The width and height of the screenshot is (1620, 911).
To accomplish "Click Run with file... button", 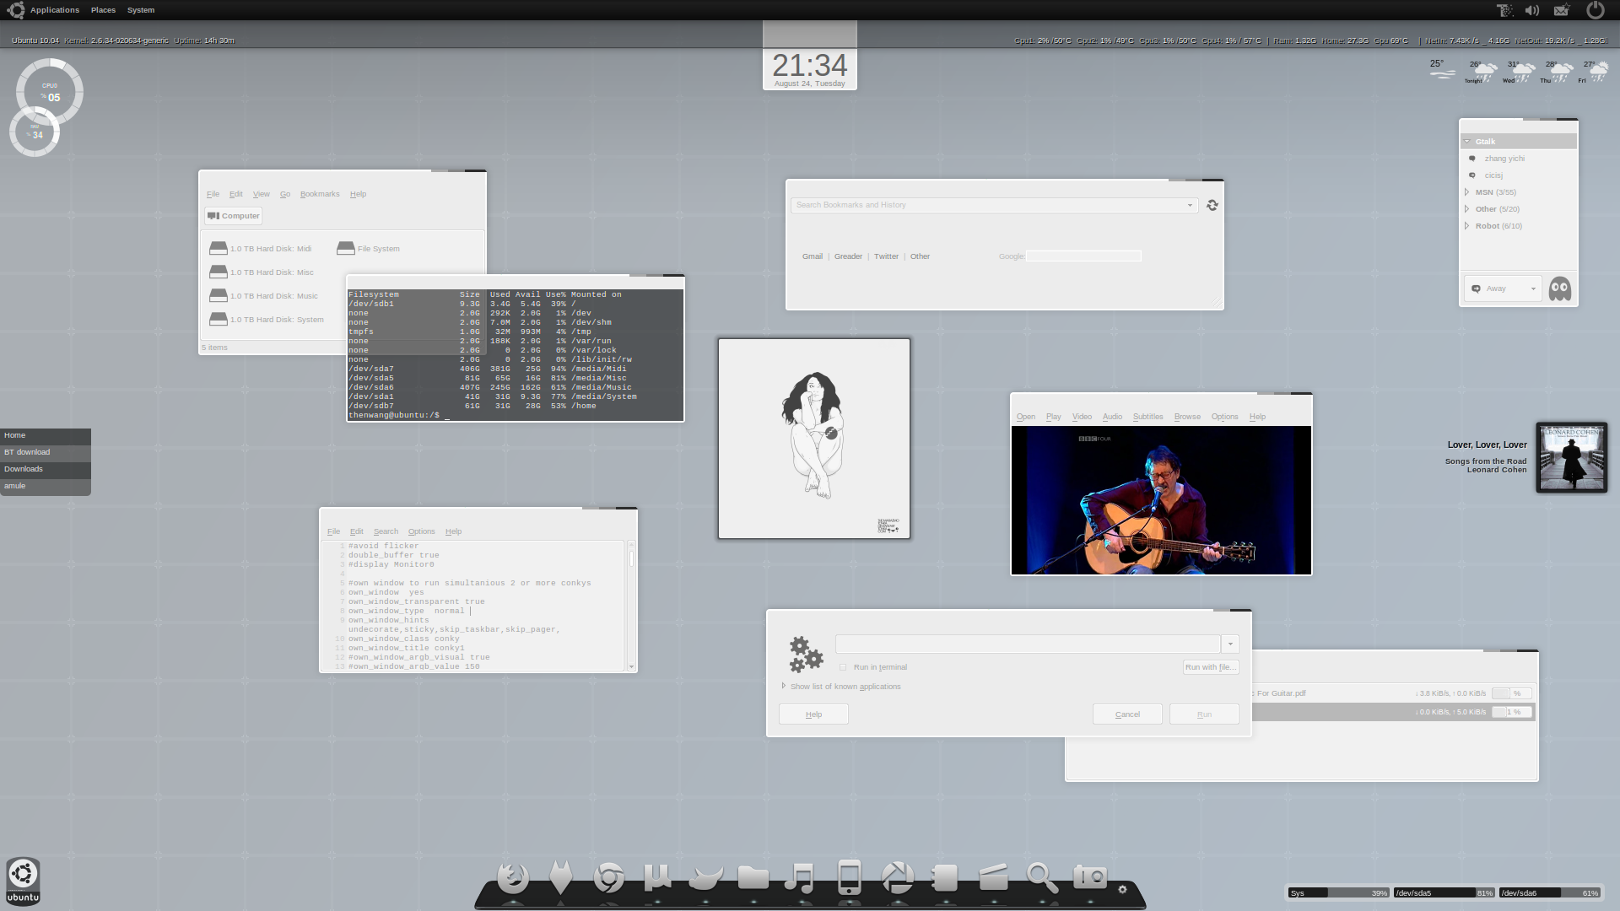I will click(1211, 667).
